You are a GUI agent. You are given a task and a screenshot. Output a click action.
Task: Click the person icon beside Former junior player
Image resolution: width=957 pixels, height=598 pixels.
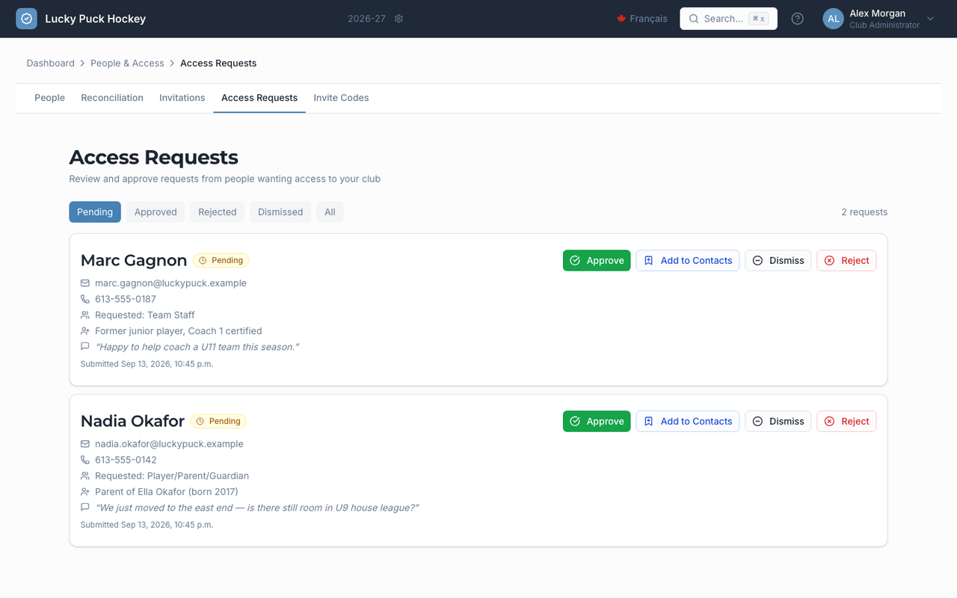85,331
